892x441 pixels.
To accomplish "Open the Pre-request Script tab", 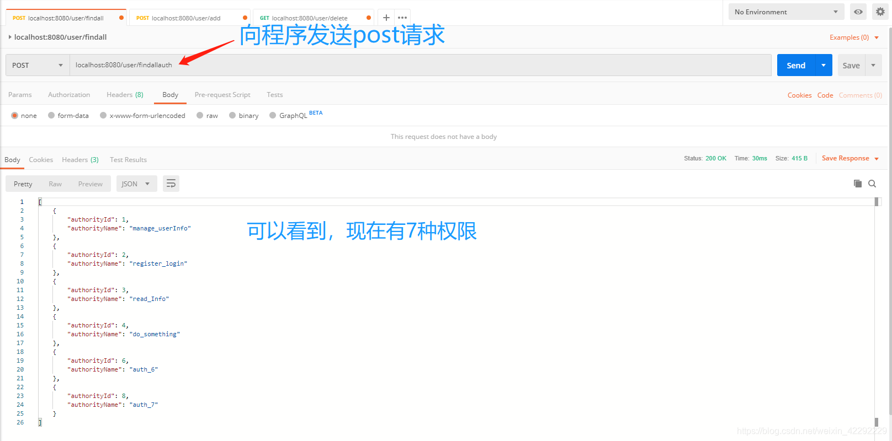I will click(222, 95).
